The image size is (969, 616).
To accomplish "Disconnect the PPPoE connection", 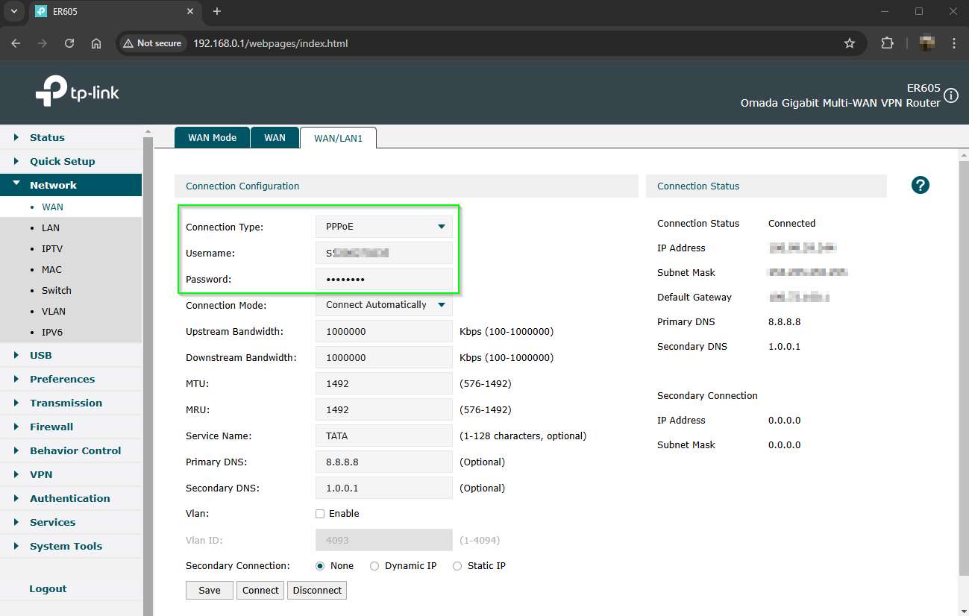I will point(316,590).
